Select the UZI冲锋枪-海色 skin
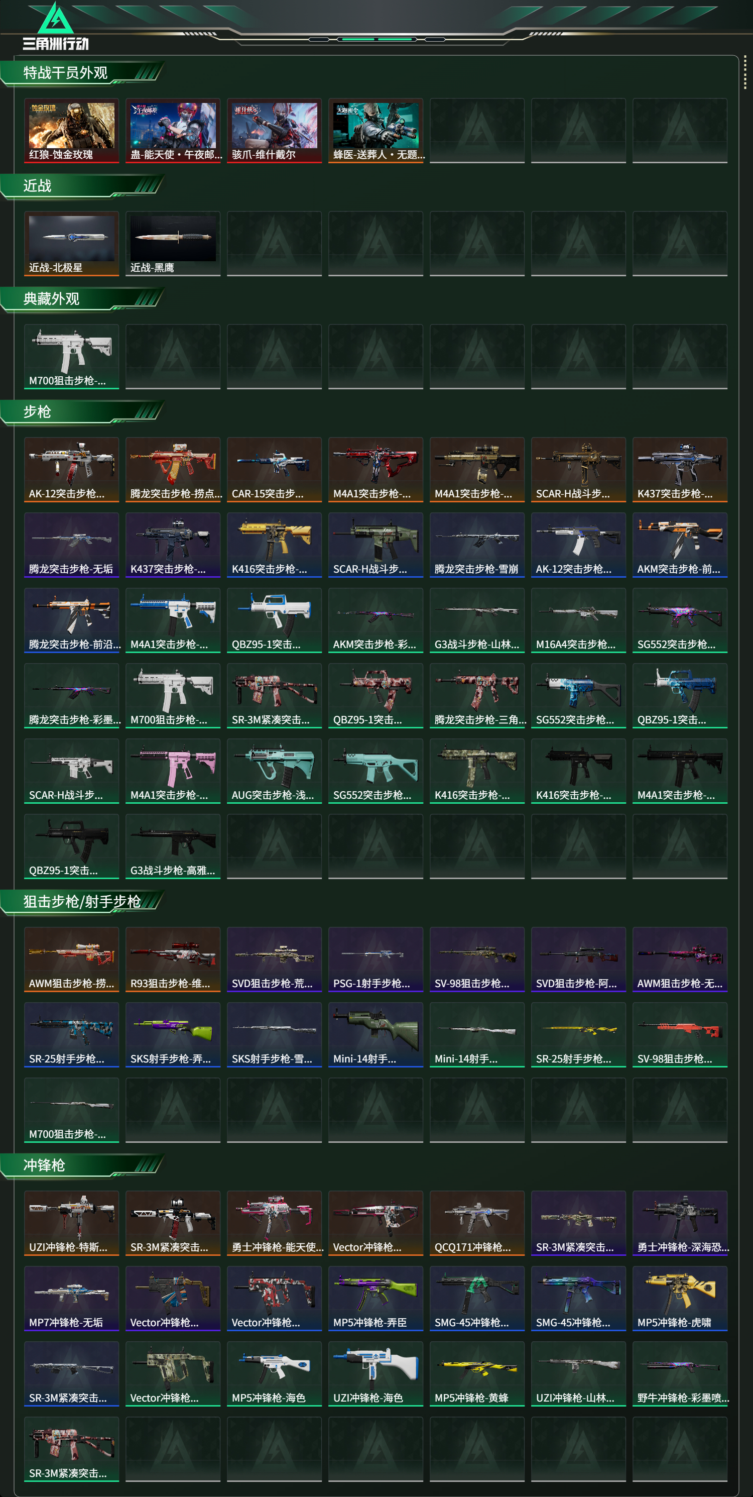The width and height of the screenshot is (753, 1497). [x=375, y=1374]
